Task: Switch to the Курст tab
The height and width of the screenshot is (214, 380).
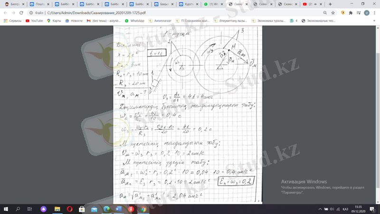Action: pyautogui.click(x=189, y=4)
